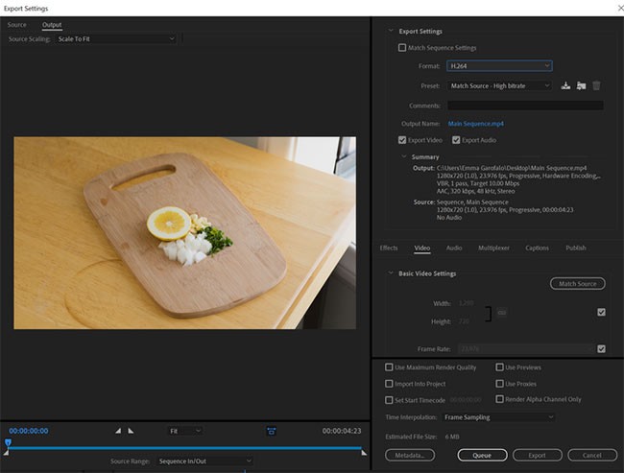Click the Set Out Point marker icon
Image resolution: width=624 pixels, height=473 pixels.
point(131,431)
